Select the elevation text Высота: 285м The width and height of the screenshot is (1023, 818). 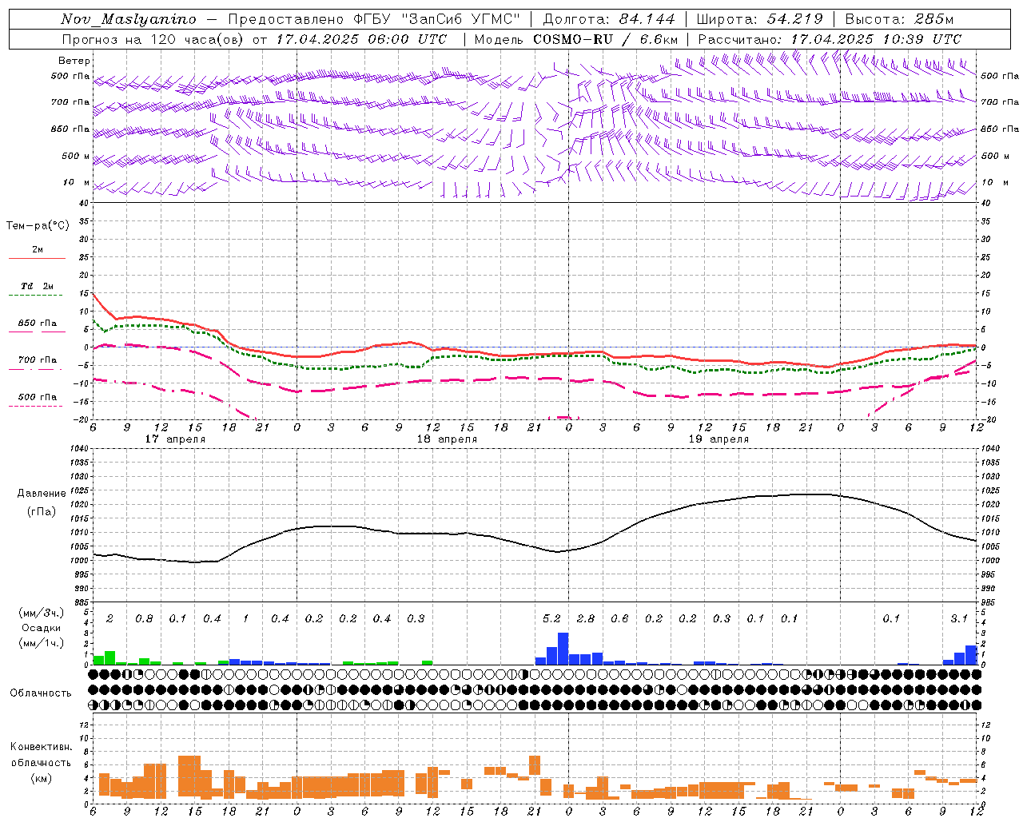(x=899, y=19)
